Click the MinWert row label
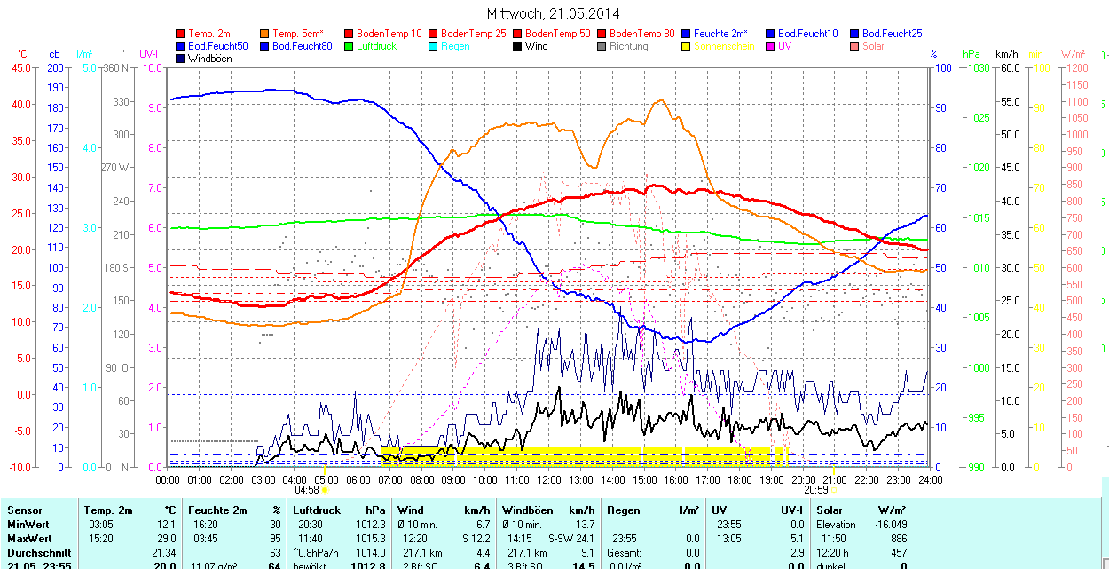Screen dimensions: 1109x569 tap(28, 525)
